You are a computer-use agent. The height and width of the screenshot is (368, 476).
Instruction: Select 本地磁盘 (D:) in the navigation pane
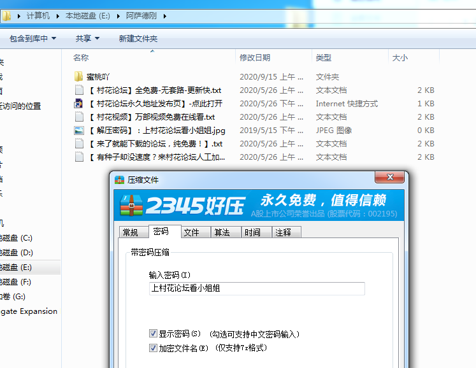click(17, 253)
